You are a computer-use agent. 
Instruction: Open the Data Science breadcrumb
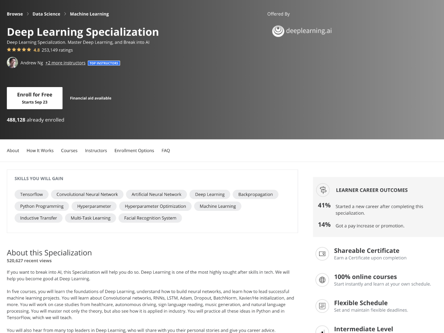[46, 14]
